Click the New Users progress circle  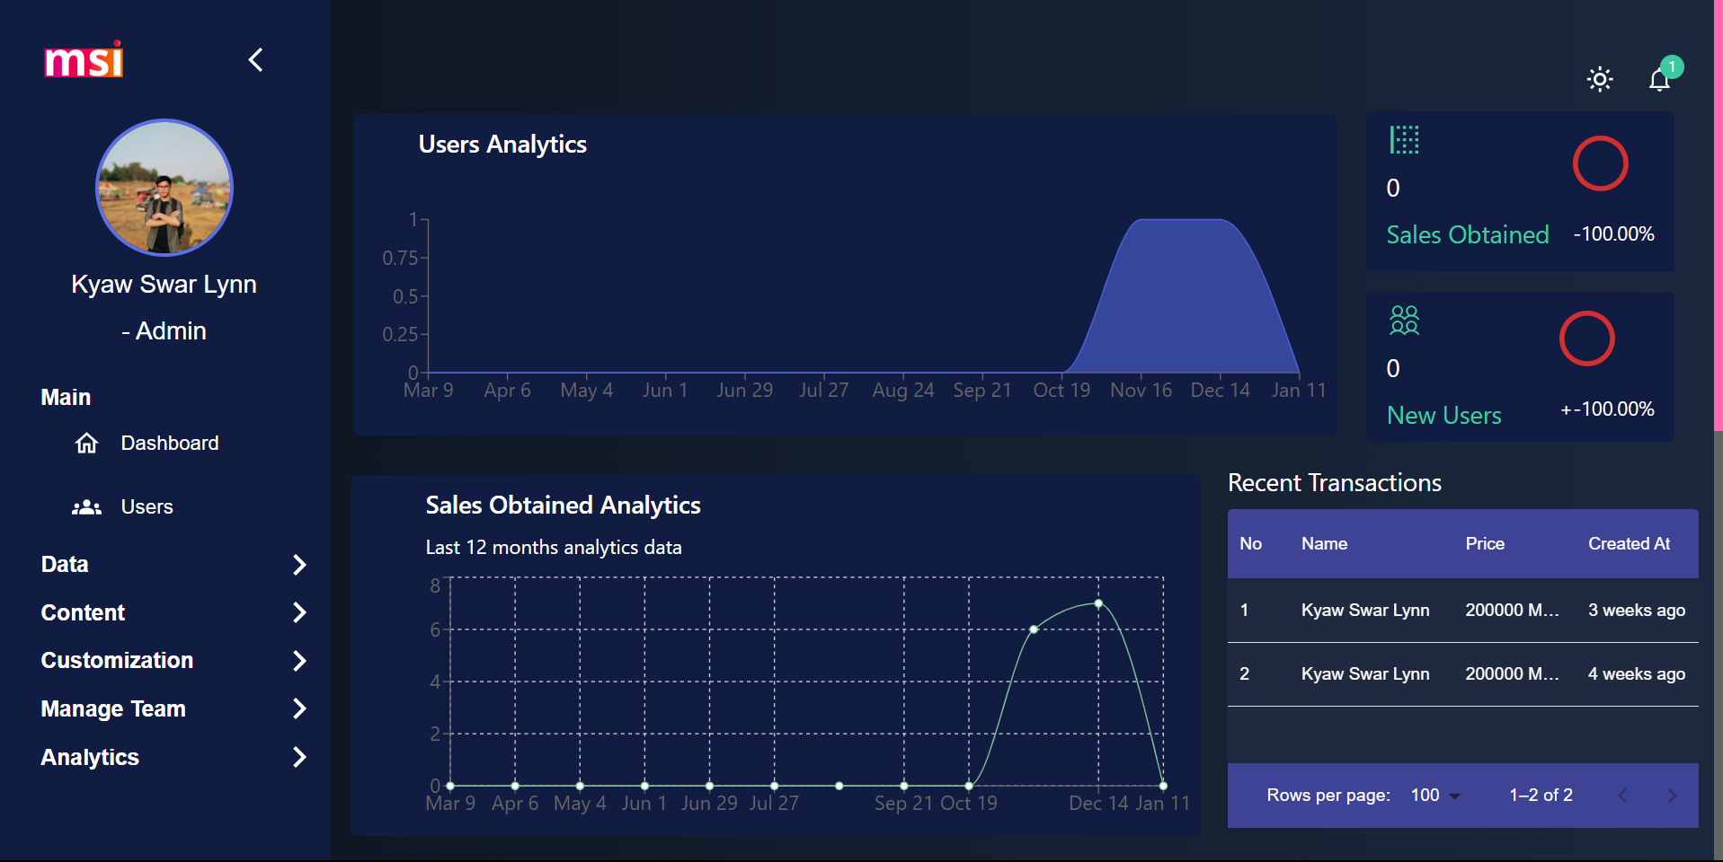(1587, 339)
